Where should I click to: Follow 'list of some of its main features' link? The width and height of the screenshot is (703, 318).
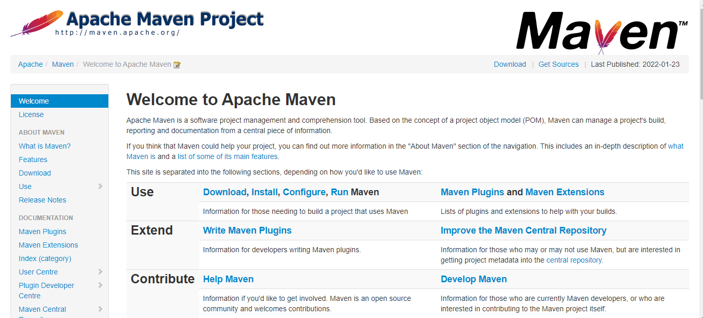[x=228, y=156]
